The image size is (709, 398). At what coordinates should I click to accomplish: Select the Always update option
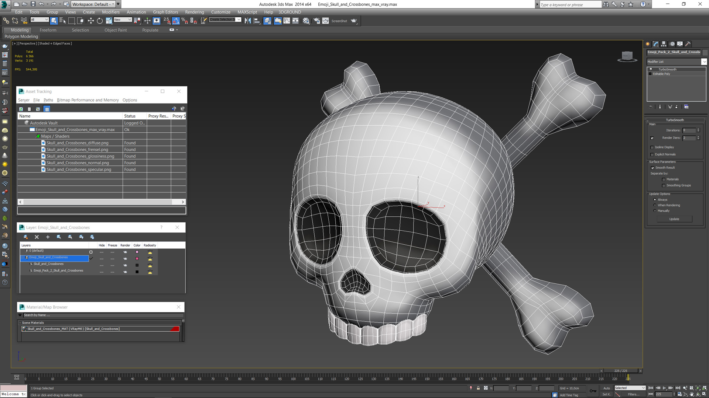tap(655, 199)
